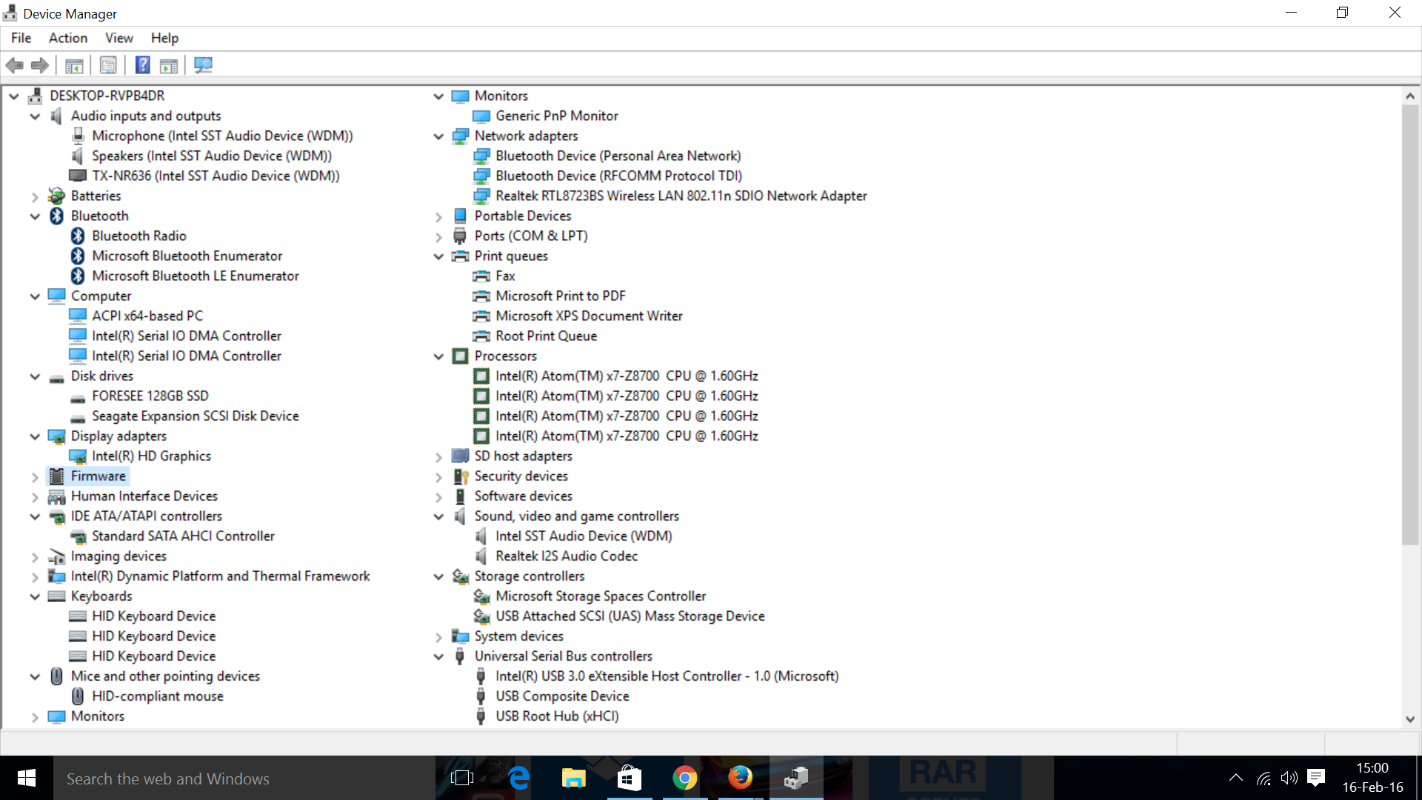1422x800 pixels.
Task: Select the DESKTOP-RVPB4DR root node
Action: (x=107, y=96)
